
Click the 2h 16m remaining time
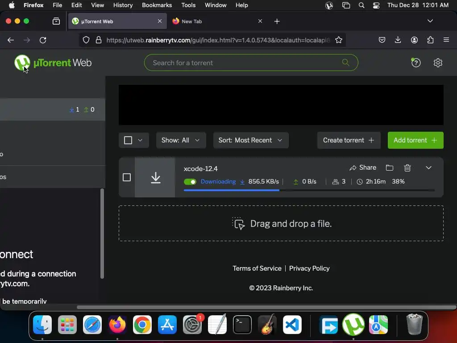375,182
